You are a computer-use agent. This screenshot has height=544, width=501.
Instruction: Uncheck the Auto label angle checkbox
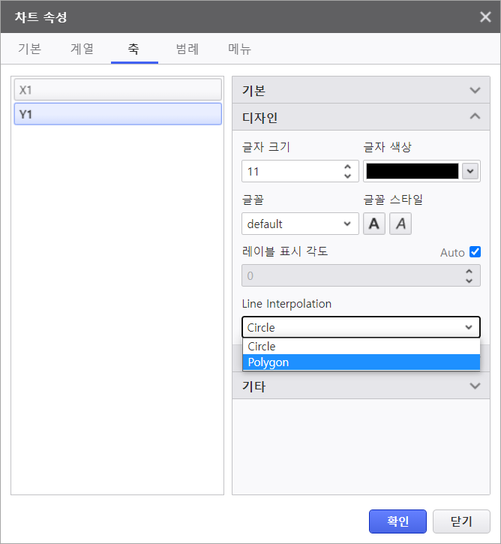tap(474, 252)
